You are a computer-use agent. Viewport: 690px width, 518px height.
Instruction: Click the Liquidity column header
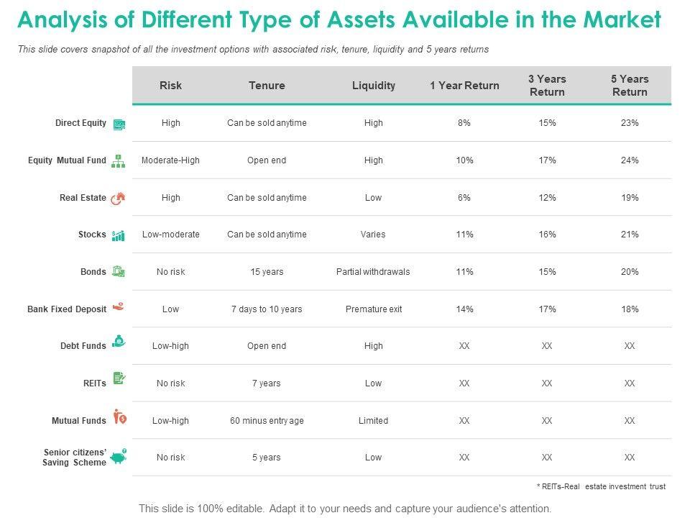(374, 86)
